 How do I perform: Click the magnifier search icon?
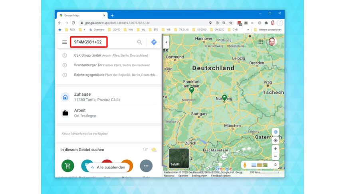(x=139, y=42)
